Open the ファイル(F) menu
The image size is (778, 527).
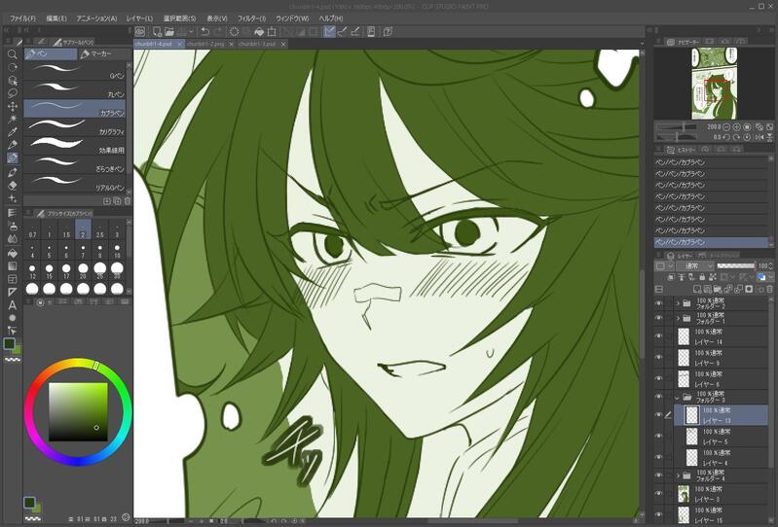coord(22,18)
